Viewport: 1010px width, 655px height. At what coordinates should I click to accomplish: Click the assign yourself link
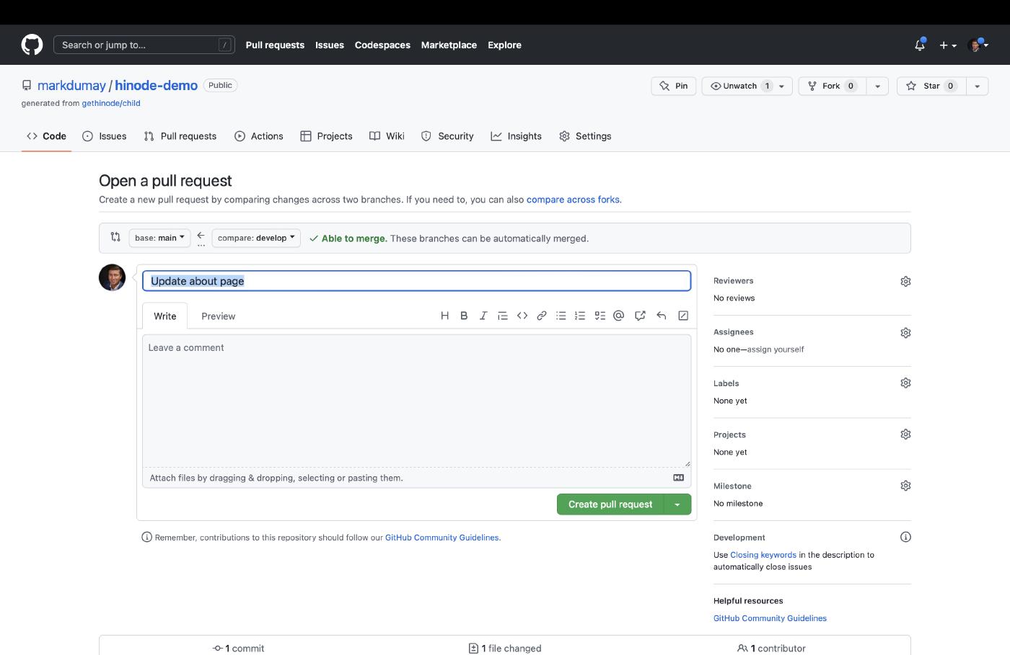776,349
